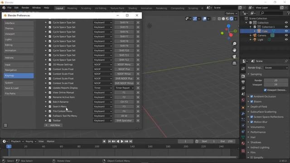This screenshot has height=163, width=290.
Task: Change the F3 shortcut for Search Menu
Action: tap(124, 107)
